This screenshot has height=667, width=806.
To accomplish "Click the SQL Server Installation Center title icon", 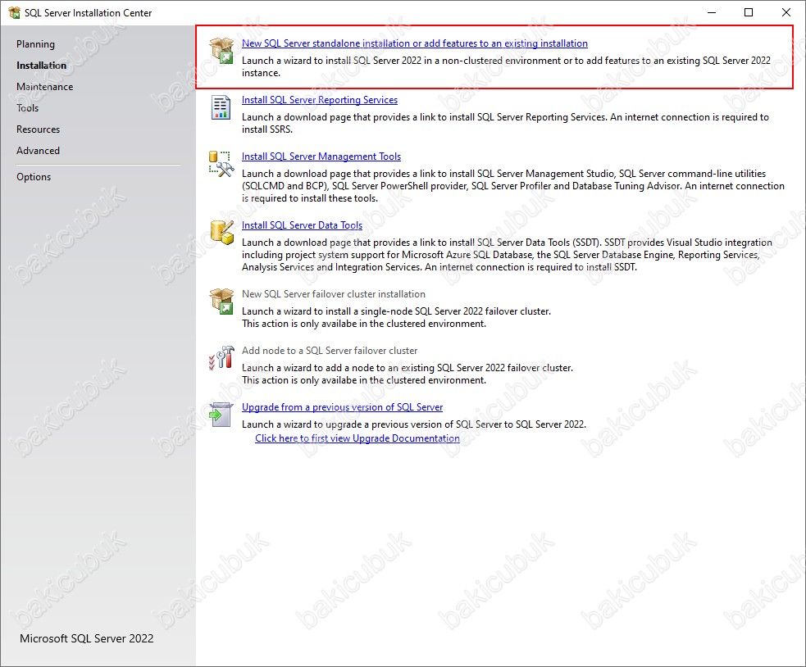I will pyautogui.click(x=14, y=12).
